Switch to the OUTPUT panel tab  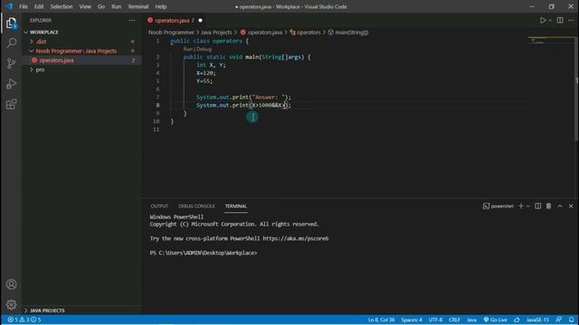click(159, 206)
